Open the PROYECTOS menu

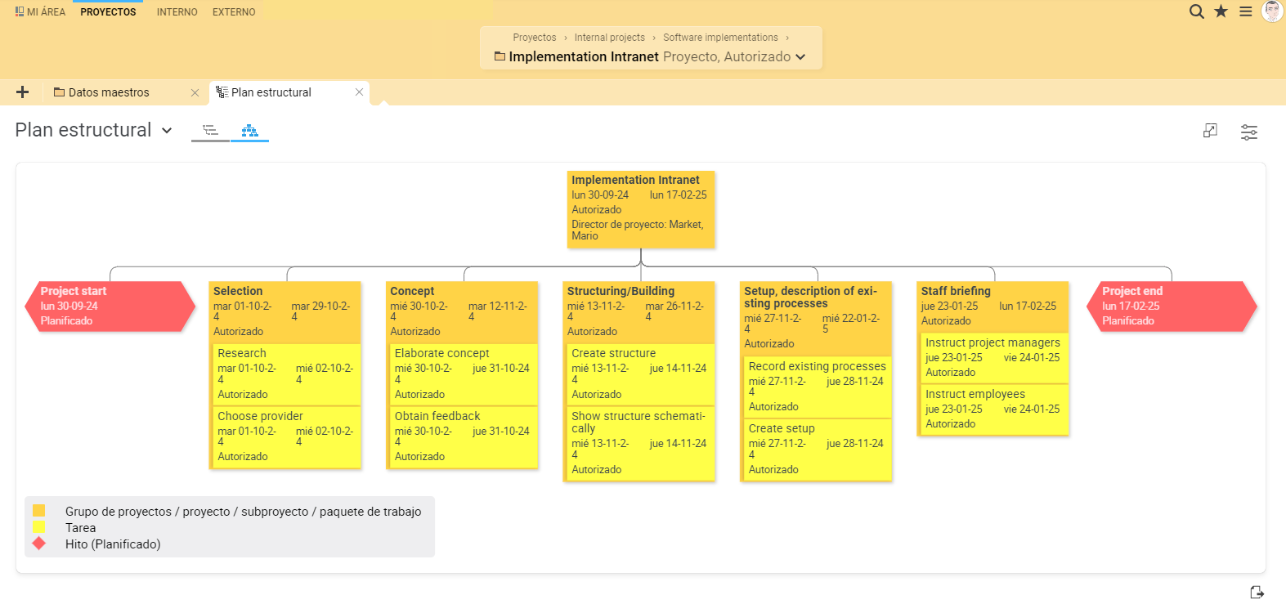[108, 12]
